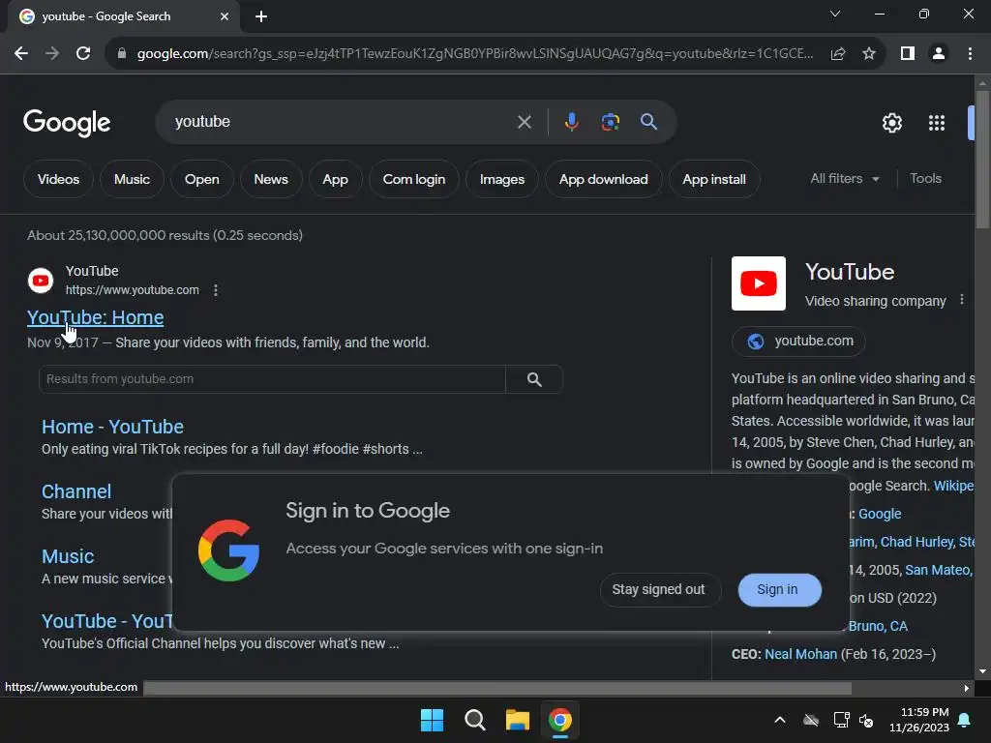Click the browser forward arrow

[x=52, y=54]
